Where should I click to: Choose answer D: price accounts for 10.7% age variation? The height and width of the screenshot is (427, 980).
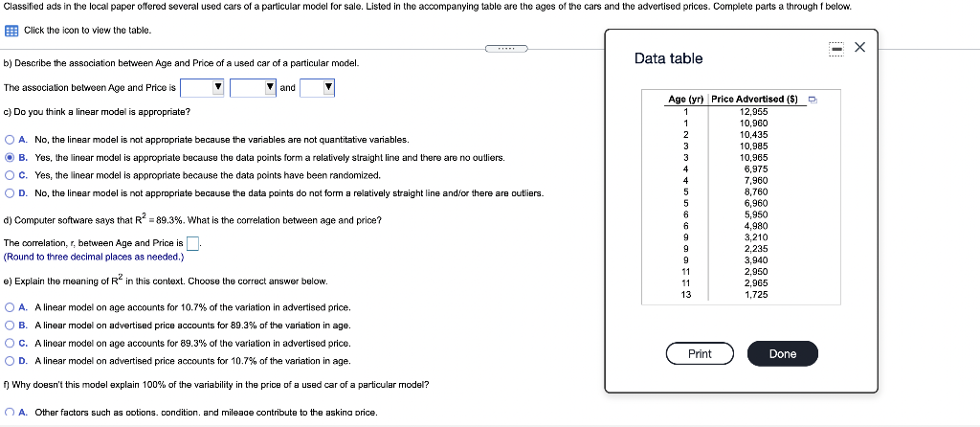pos(10,361)
